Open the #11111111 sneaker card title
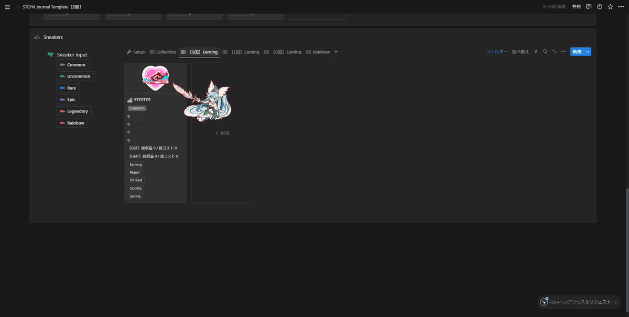 tap(142, 99)
